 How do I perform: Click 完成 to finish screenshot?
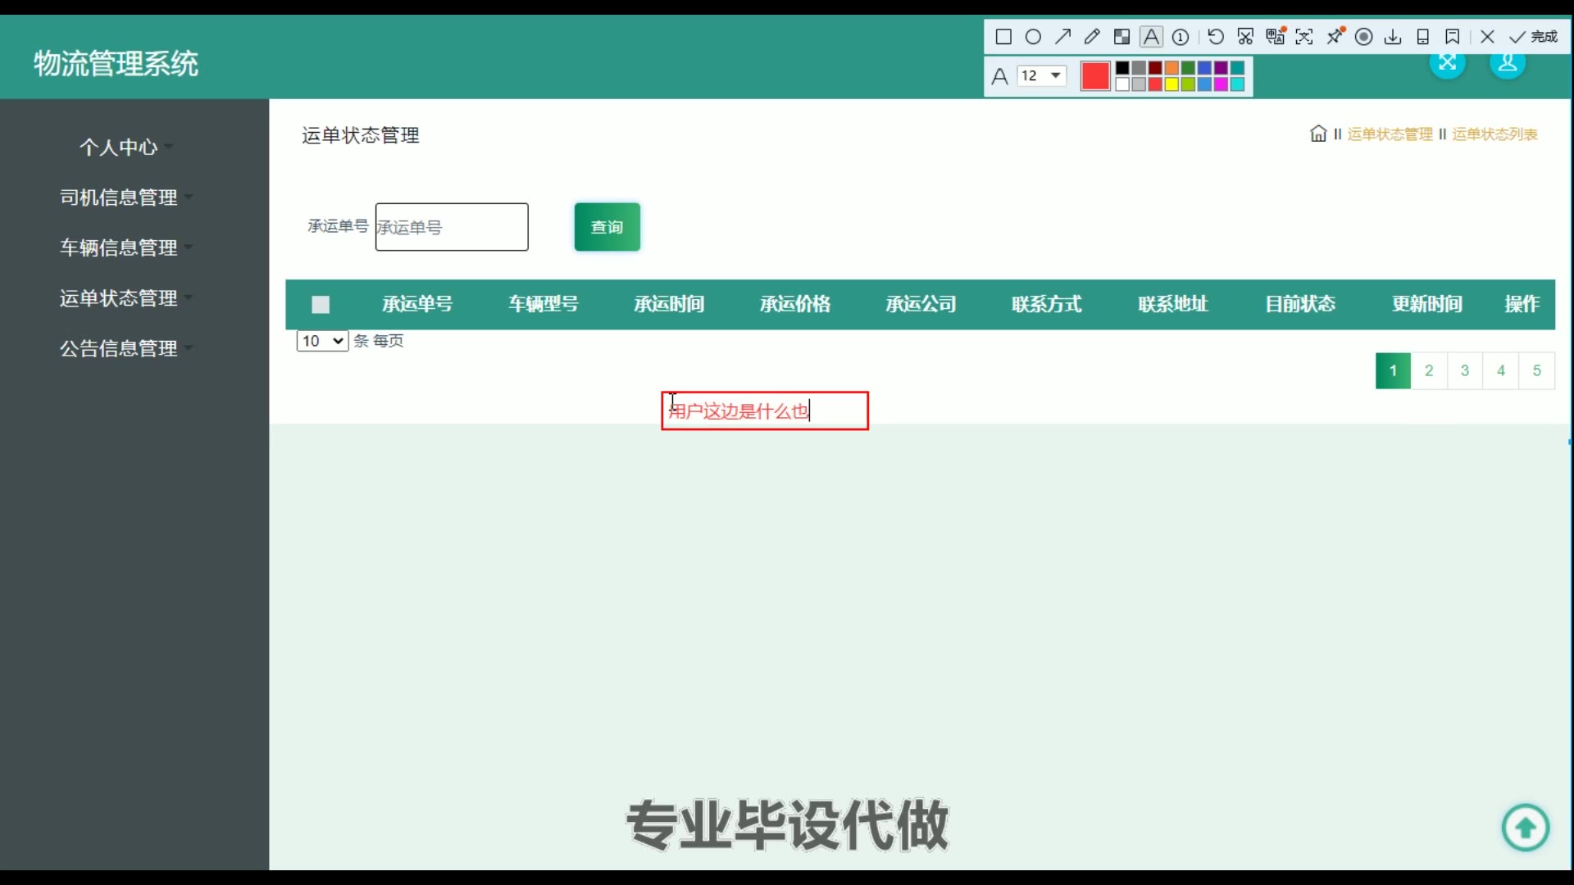click(x=1533, y=37)
